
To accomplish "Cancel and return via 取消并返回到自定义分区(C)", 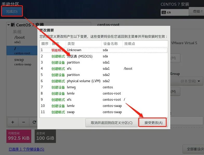I will click(112, 123).
